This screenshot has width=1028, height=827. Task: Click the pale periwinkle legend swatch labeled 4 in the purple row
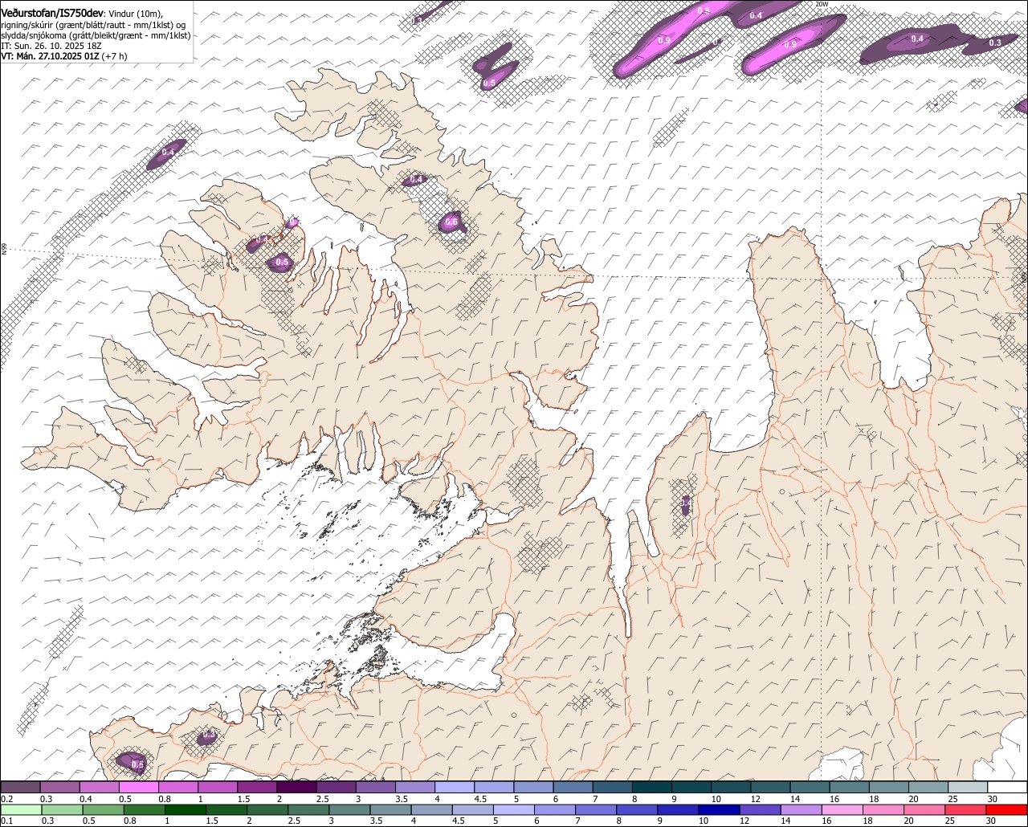pyautogui.click(x=455, y=787)
